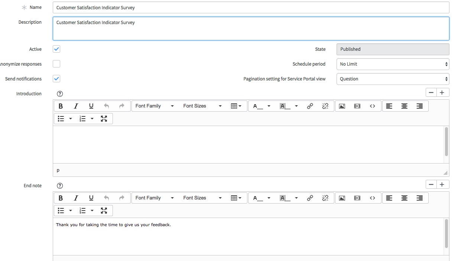This screenshot has width=458, height=261.
Task: Redo in the Introduction editor toolbar
Action: [121, 106]
